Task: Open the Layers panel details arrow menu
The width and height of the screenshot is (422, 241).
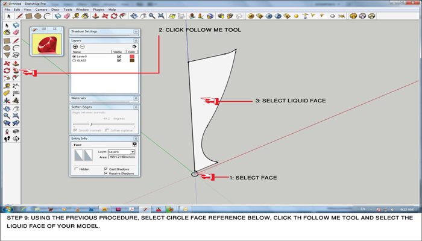Action: [134, 46]
